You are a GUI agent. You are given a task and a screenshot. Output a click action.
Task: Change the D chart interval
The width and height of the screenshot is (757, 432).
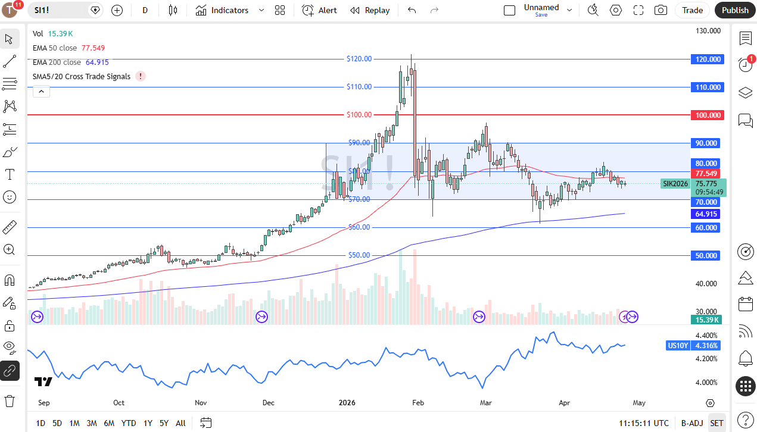[x=145, y=10]
